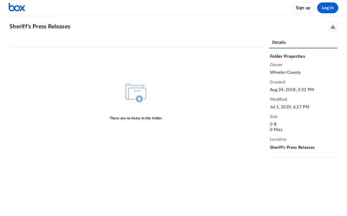Open Sheriff's Press Releases location link
Viewport: 347px width, 216px height.
(x=292, y=147)
